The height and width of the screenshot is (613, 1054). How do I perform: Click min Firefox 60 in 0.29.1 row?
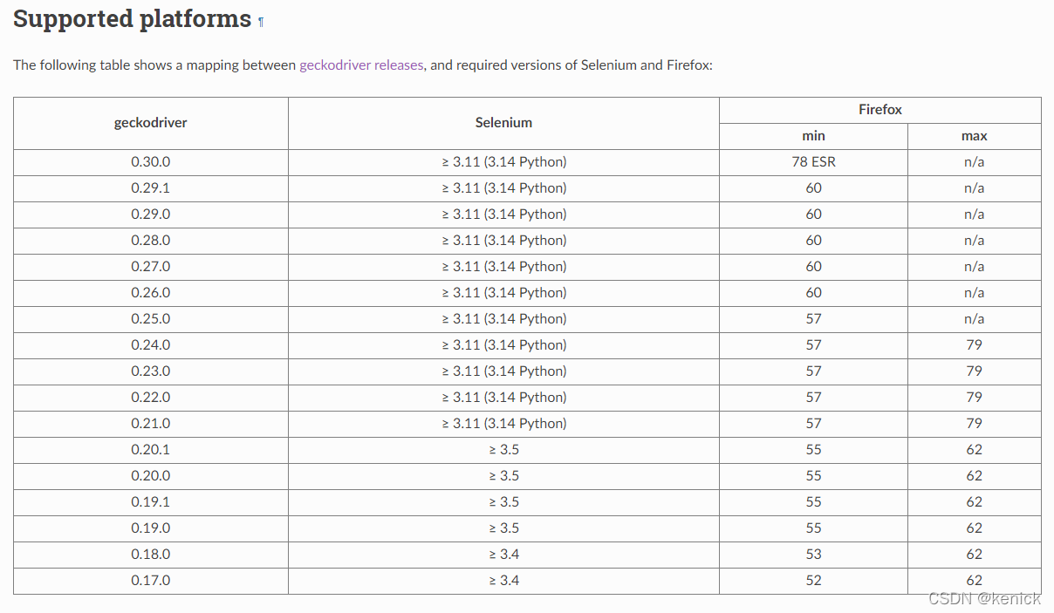[x=813, y=188]
